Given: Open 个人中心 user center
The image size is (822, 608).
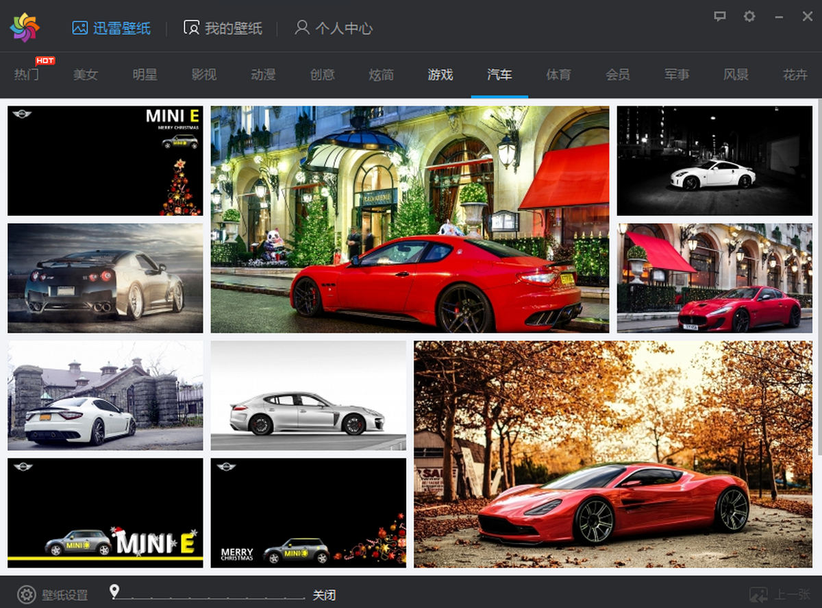Looking at the screenshot, I should [x=334, y=28].
